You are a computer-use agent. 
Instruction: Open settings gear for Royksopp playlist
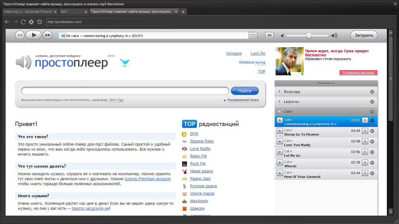[x=372, y=92]
